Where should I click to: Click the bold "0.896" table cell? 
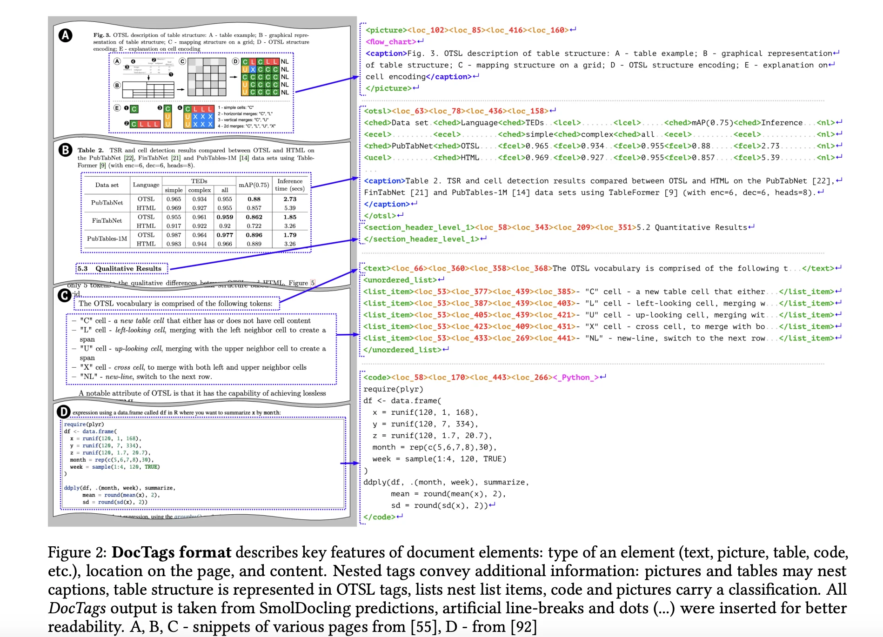[254, 235]
